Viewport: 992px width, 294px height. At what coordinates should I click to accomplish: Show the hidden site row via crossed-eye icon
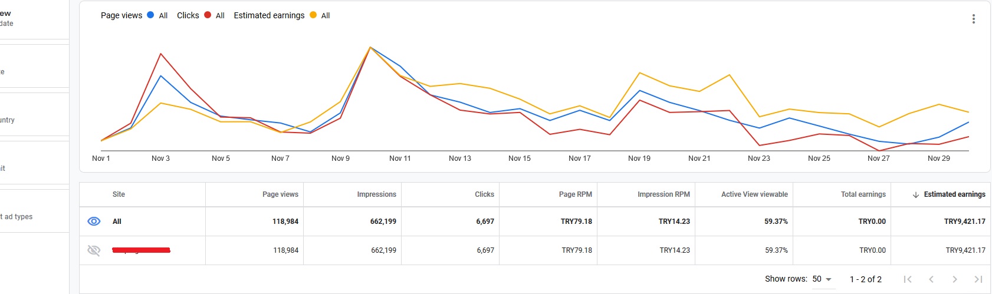(94, 250)
